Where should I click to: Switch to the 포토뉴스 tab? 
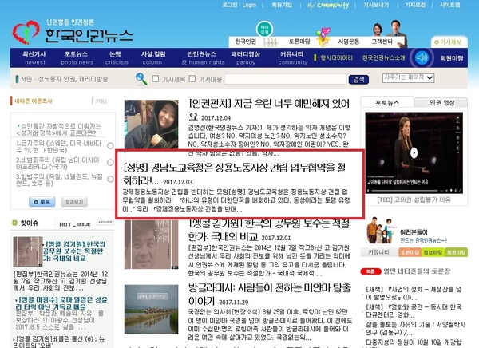[387, 103]
